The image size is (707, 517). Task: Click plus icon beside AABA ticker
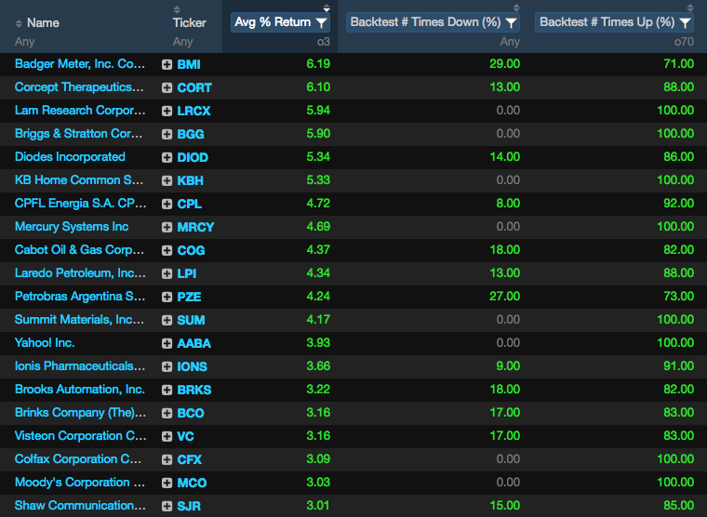click(167, 343)
